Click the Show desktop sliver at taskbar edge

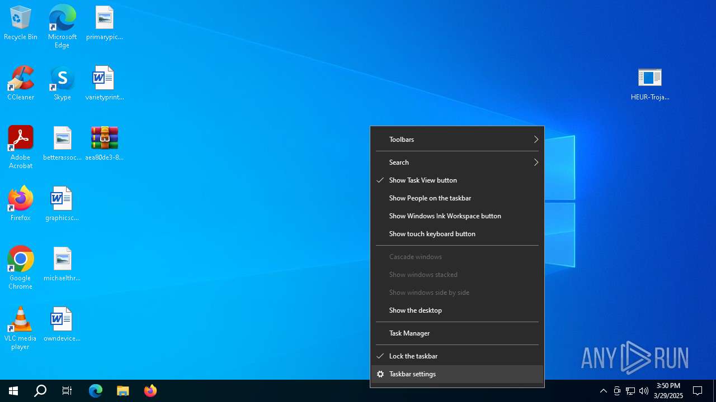[714, 391]
